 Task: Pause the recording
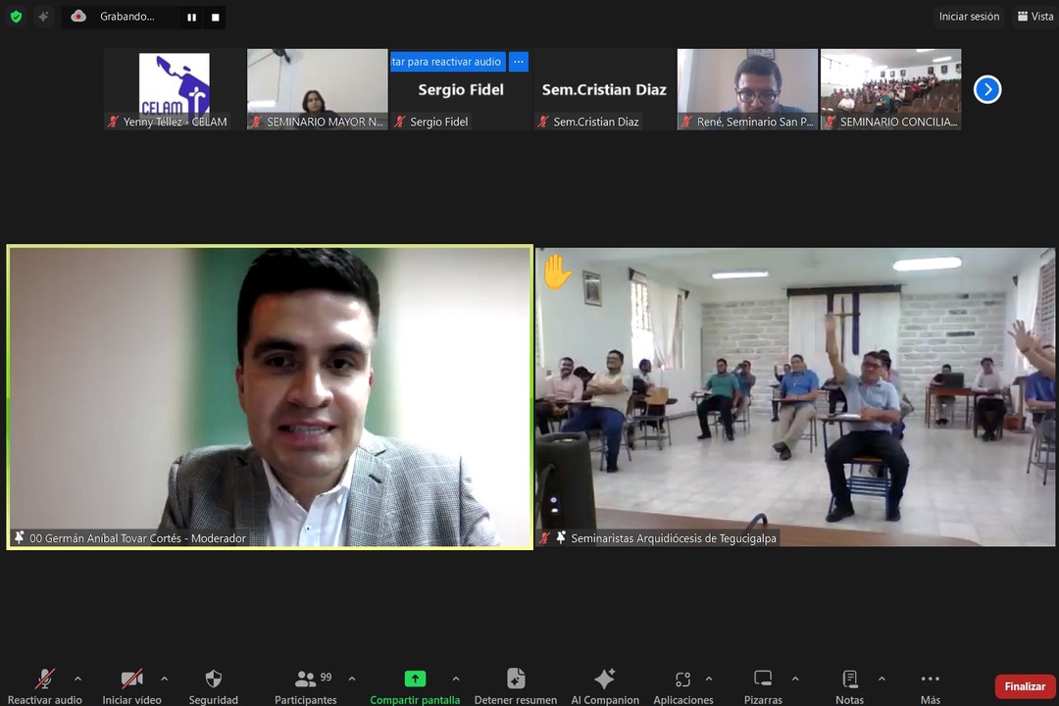(191, 17)
